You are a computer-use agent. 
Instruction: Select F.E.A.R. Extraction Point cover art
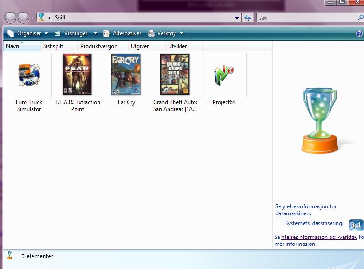[x=77, y=74]
